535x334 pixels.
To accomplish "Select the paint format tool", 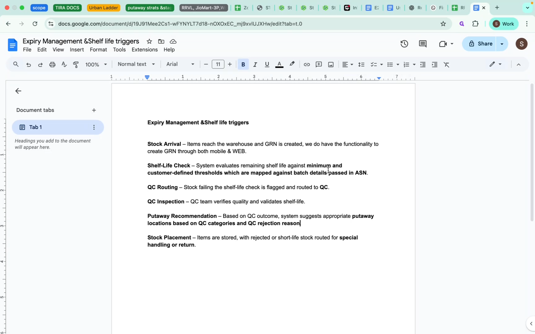I will 76,64.
